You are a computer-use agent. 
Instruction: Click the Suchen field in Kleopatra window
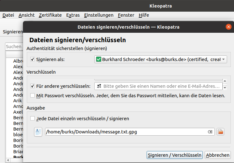pos(14,47)
